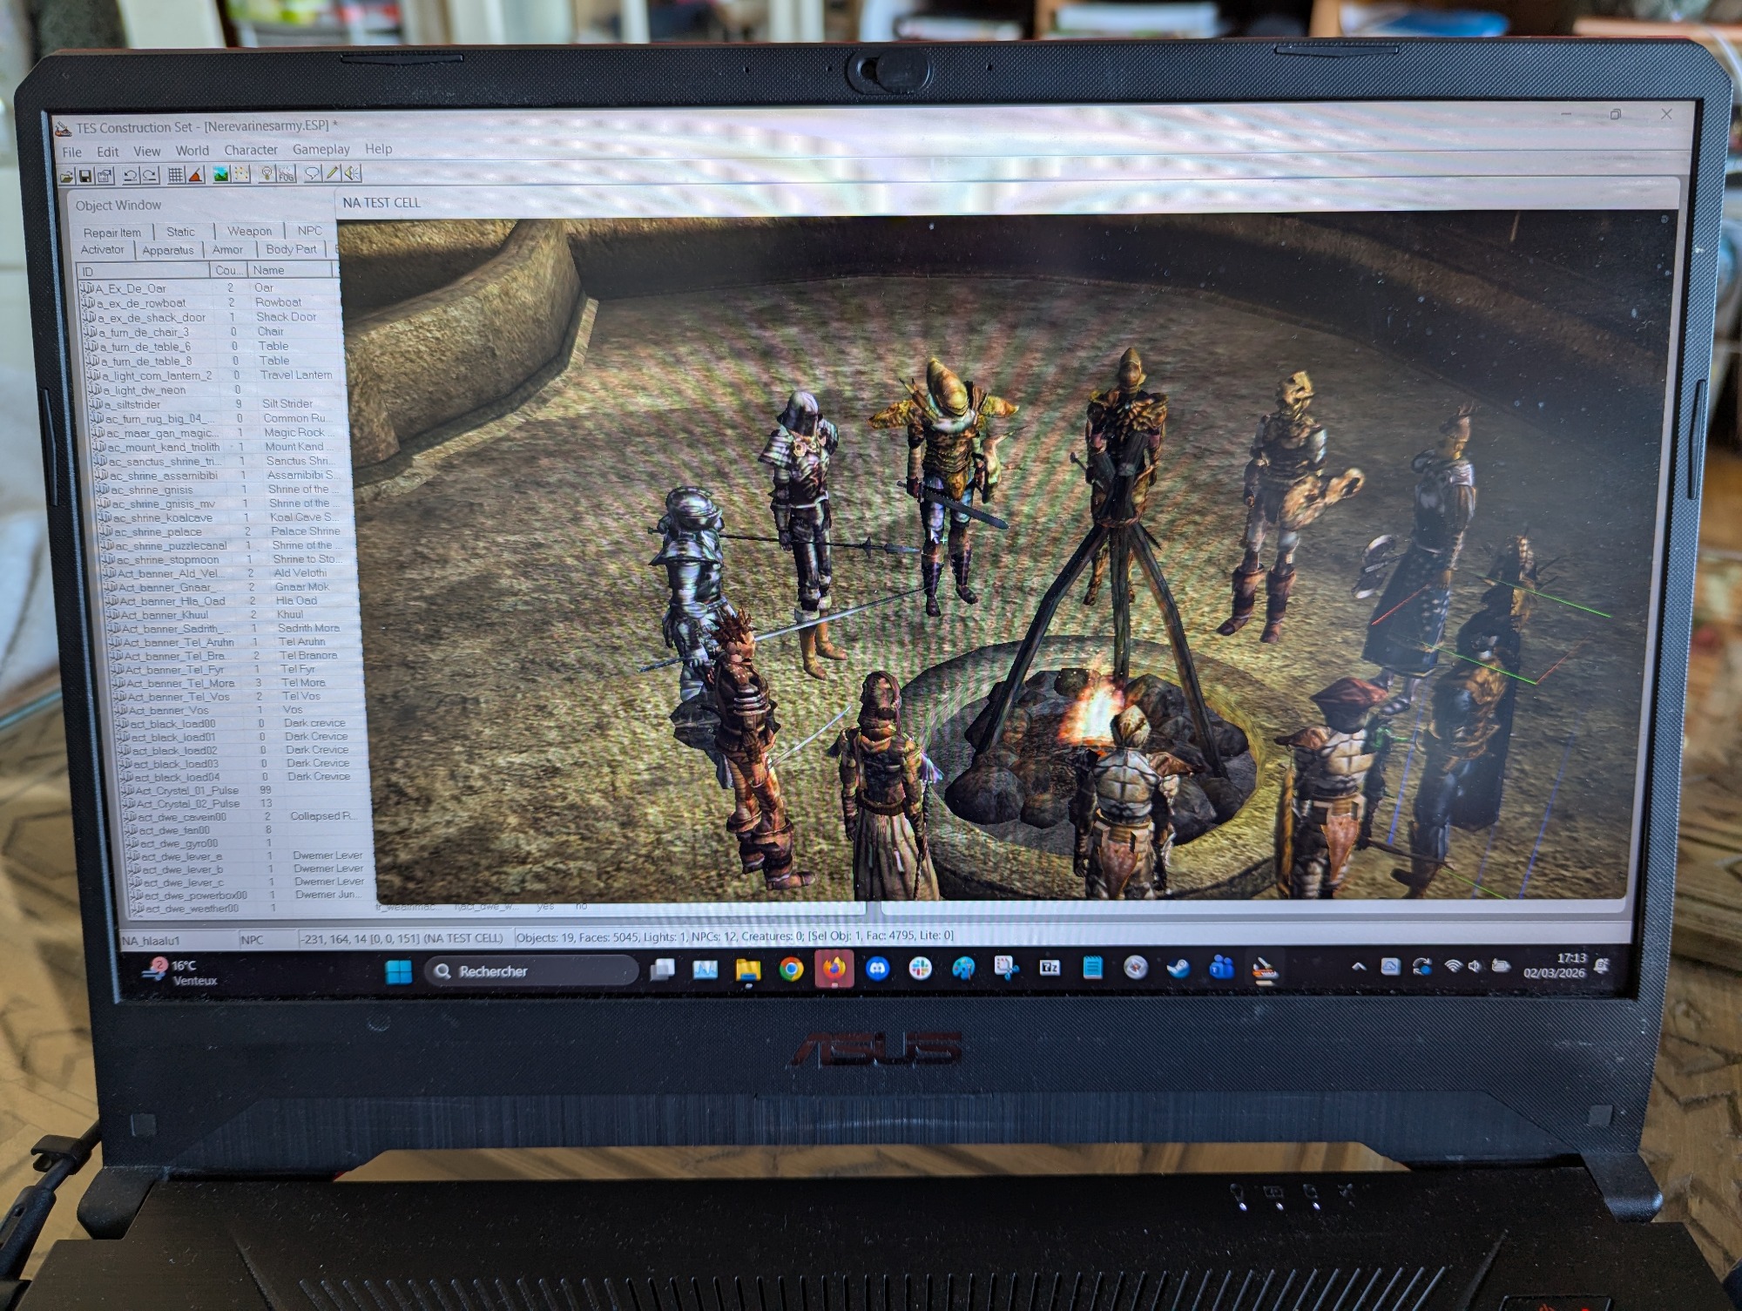Open the World menu
1742x1311 pixels.
[192, 151]
